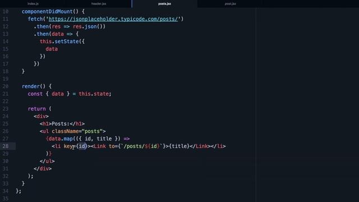Click the Link opening tag on line 28
359x202 pixels.
pos(99,146)
